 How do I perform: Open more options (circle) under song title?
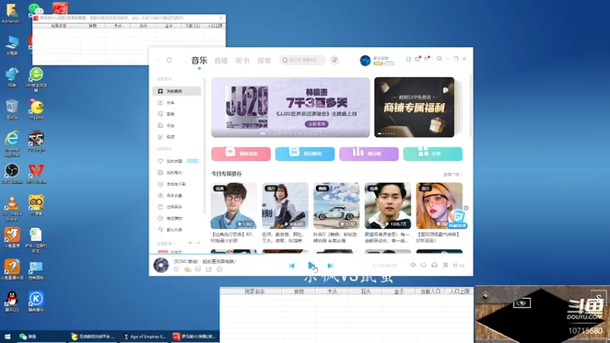tap(220, 269)
